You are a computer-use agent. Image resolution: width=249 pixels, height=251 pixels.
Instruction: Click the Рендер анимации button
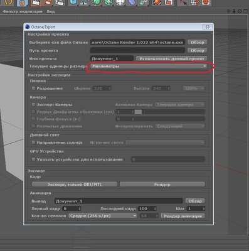[183, 216]
